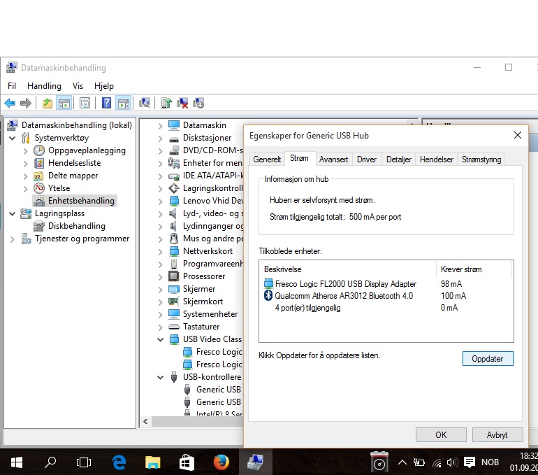Screen dimensions: 538x475
Task: Switch to the Hendelser tab
Action: (437, 159)
